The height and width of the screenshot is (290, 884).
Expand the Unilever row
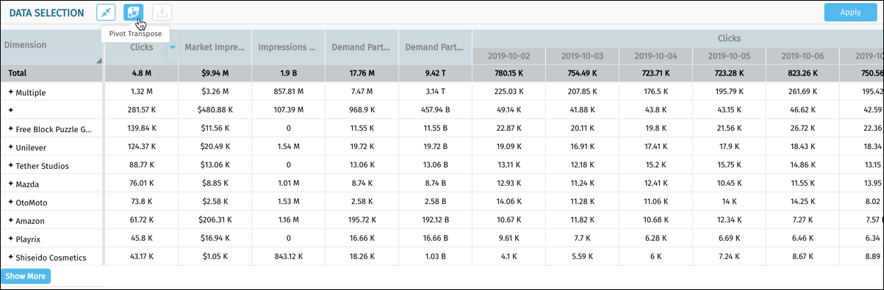(x=11, y=148)
